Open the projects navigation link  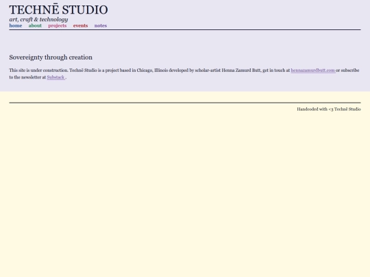58,26
